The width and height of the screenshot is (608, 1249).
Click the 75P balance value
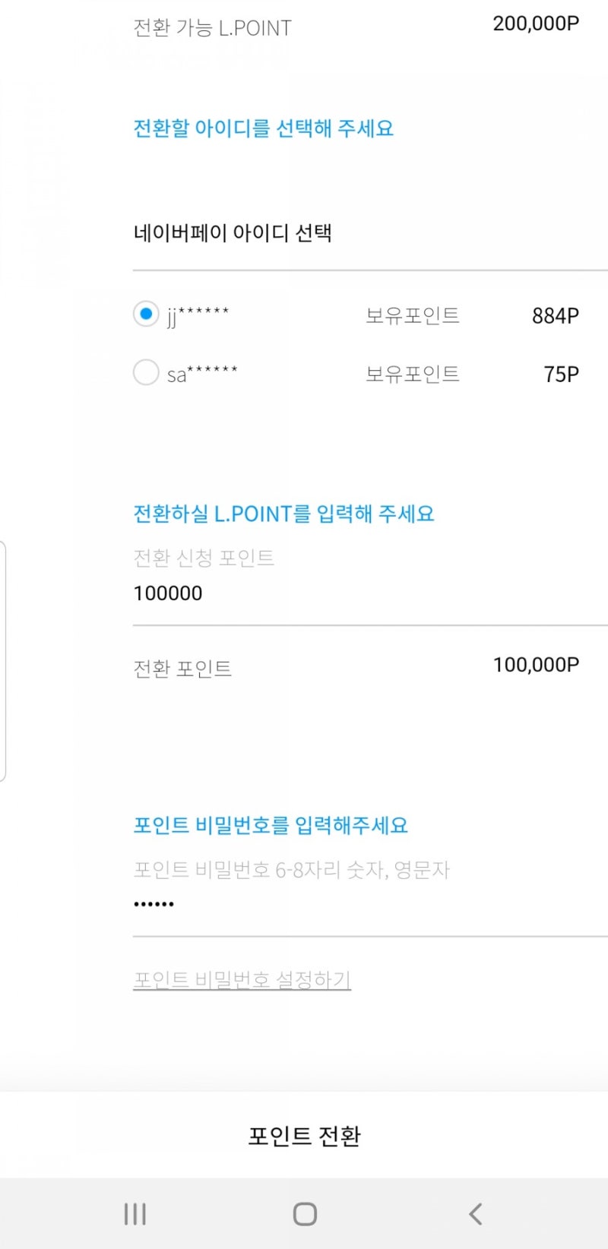pyautogui.click(x=561, y=374)
